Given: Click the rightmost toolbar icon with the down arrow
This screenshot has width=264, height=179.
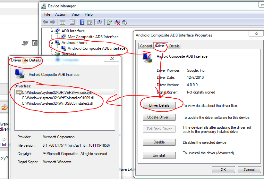Looking at the screenshot, I should (x=124, y=22).
